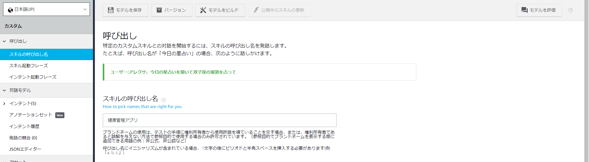589x162 pixels.
Task: Click the カスタム sidebar header
Action: coord(13,26)
